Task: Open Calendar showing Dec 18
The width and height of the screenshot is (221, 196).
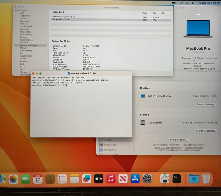Action: (38, 179)
